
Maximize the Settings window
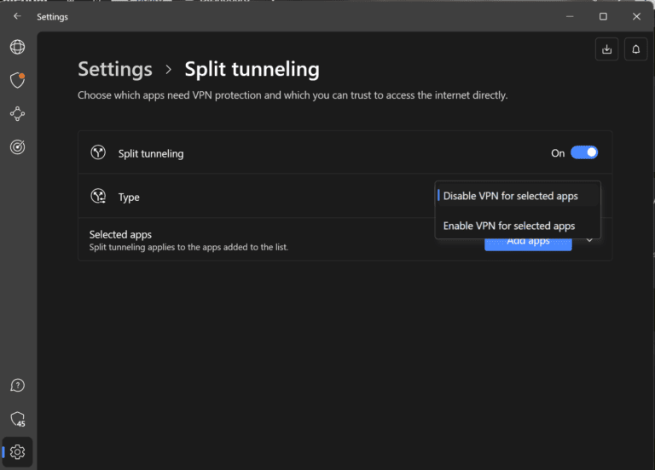[603, 16]
